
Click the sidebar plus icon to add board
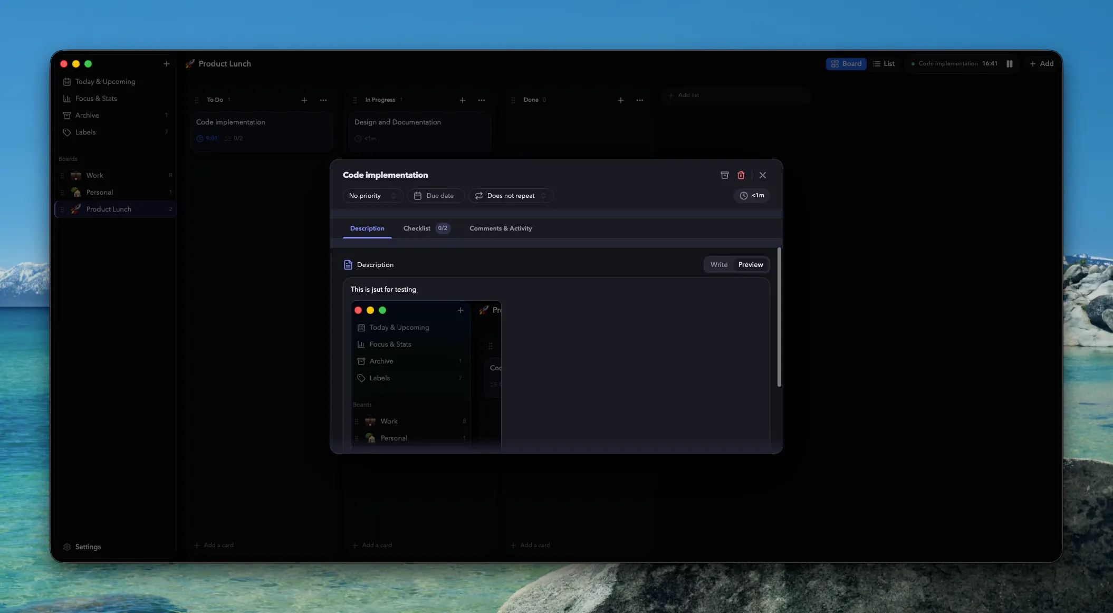pyautogui.click(x=166, y=64)
